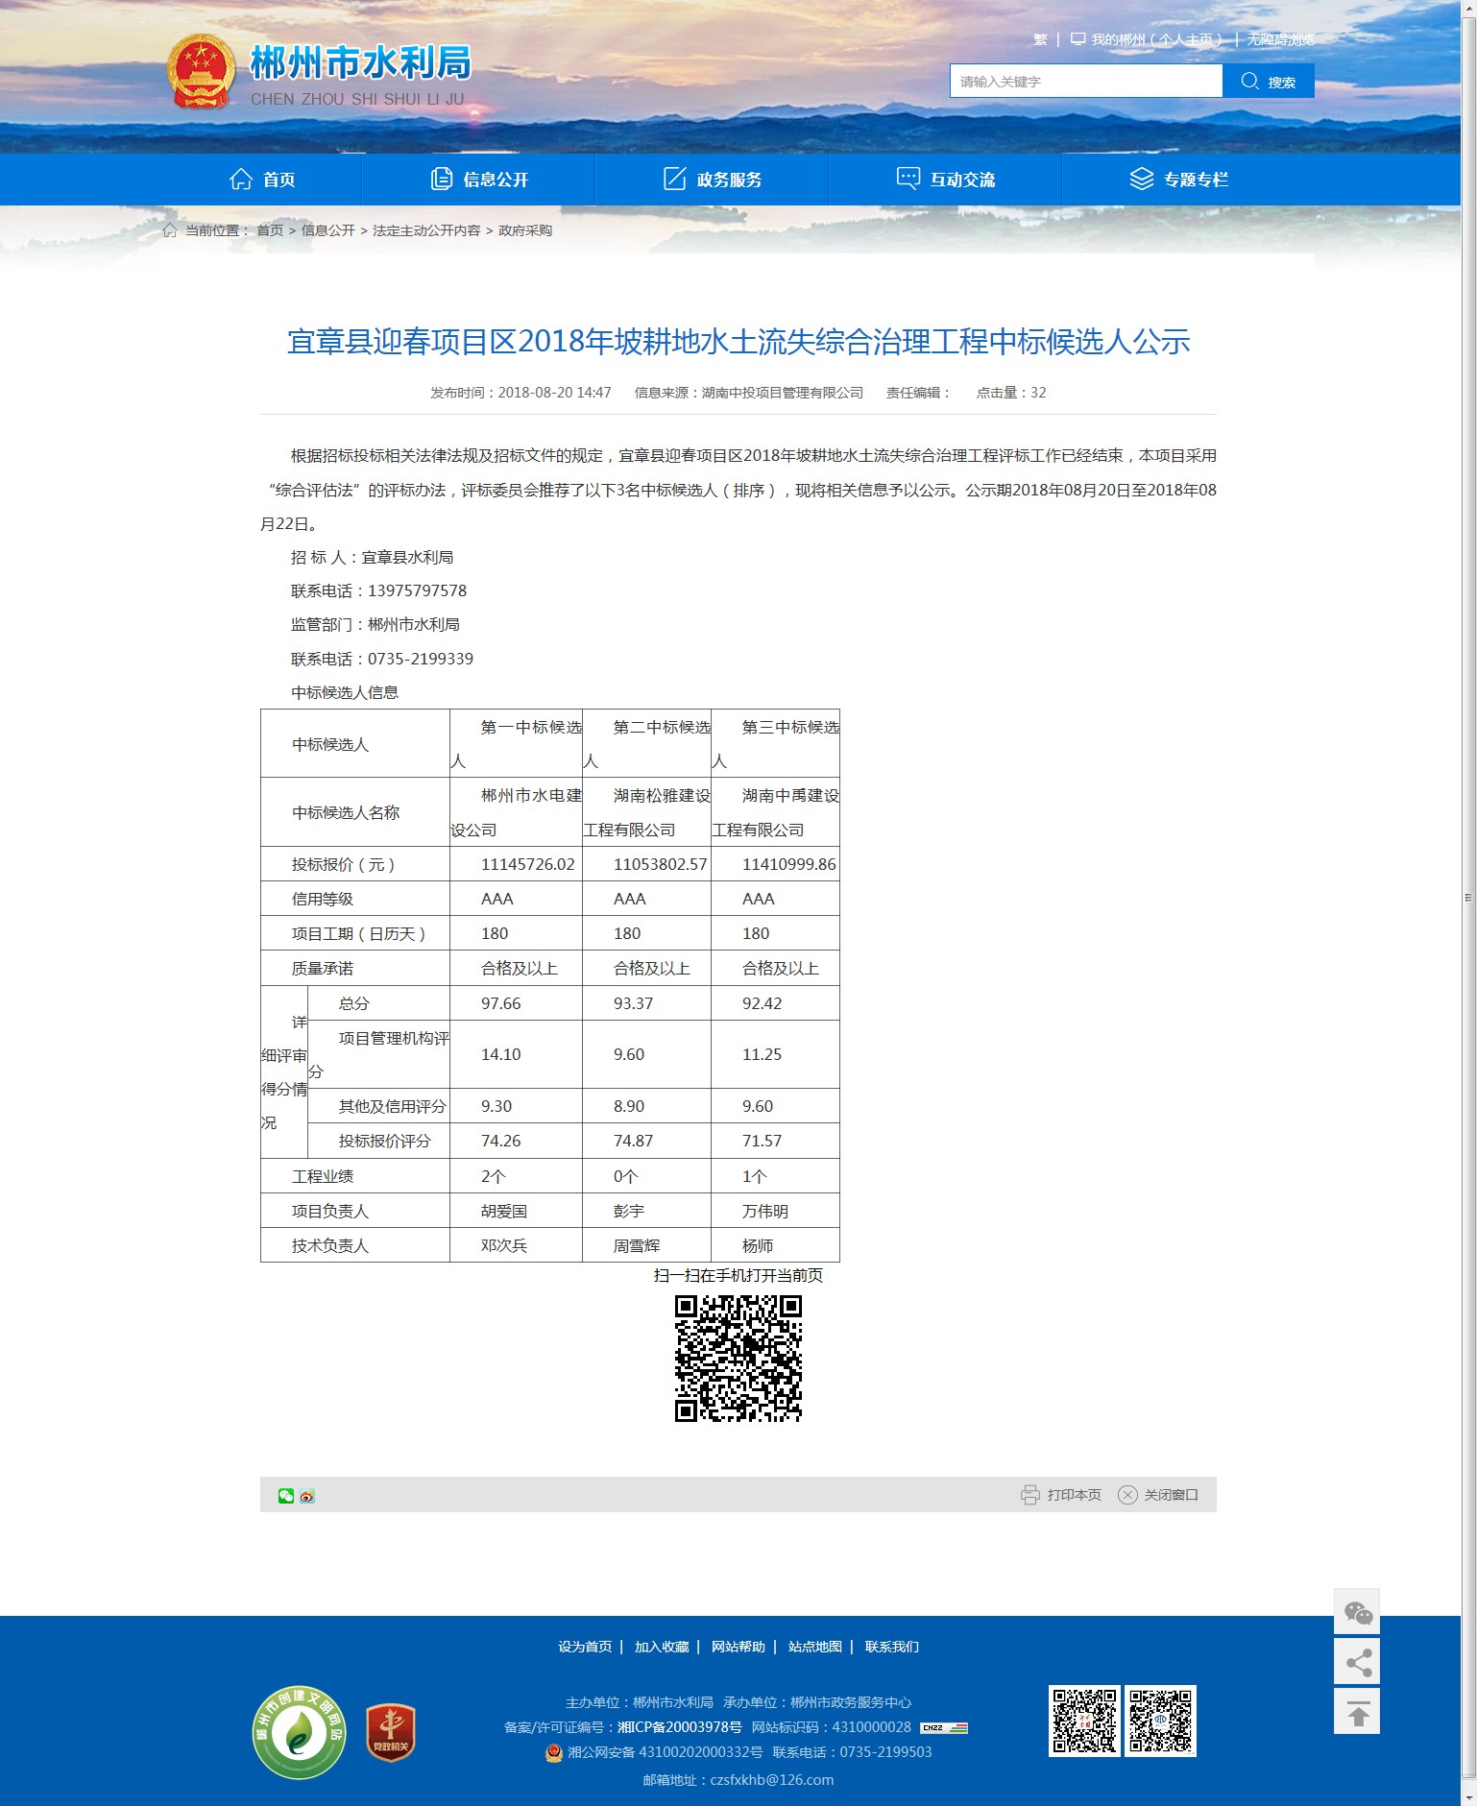Open the 信息公开 navigation menu
This screenshot has width=1477, height=1806.
tap(479, 180)
